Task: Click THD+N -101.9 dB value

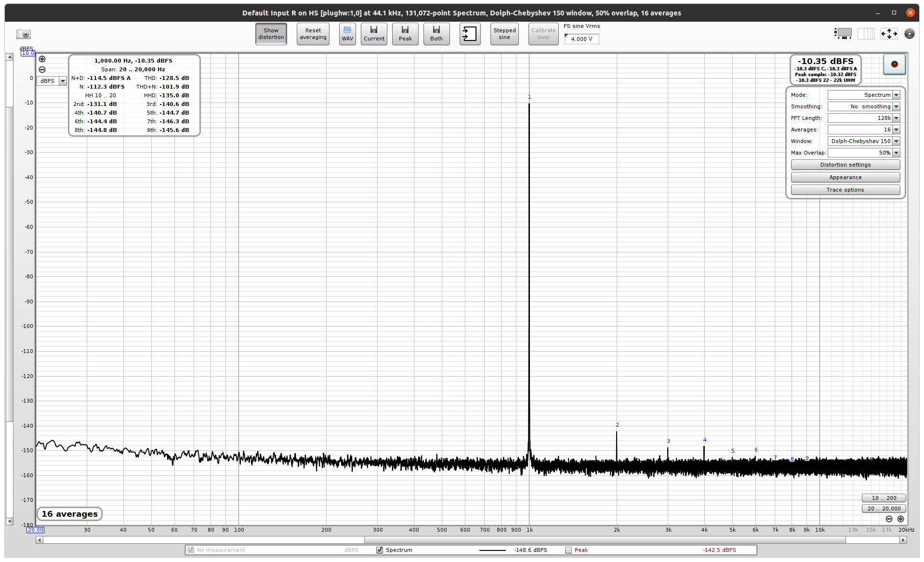Action: (174, 87)
